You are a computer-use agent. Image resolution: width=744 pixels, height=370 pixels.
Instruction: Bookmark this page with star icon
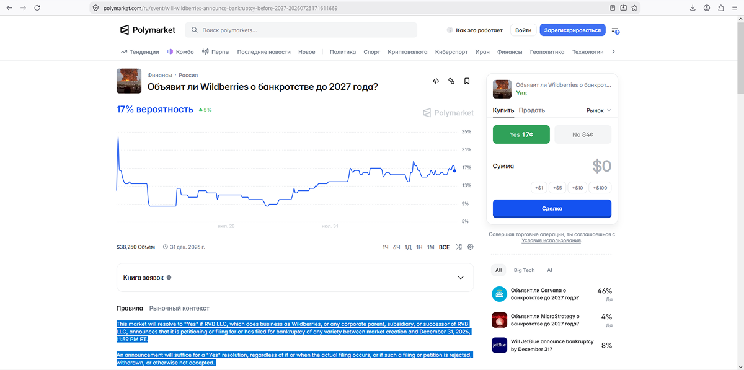coord(633,8)
